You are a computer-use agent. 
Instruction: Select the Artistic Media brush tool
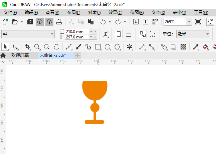pos(78,47)
